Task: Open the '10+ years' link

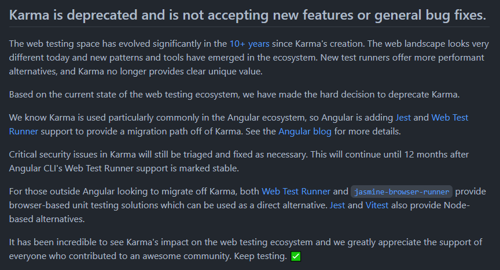Action: click(x=249, y=43)
